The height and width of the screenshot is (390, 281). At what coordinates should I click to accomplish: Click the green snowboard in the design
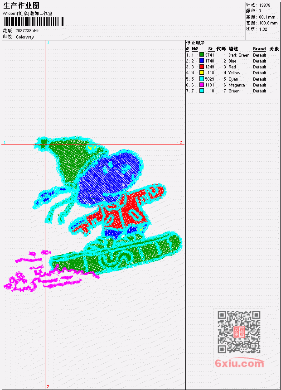click(x=115, y=254)
